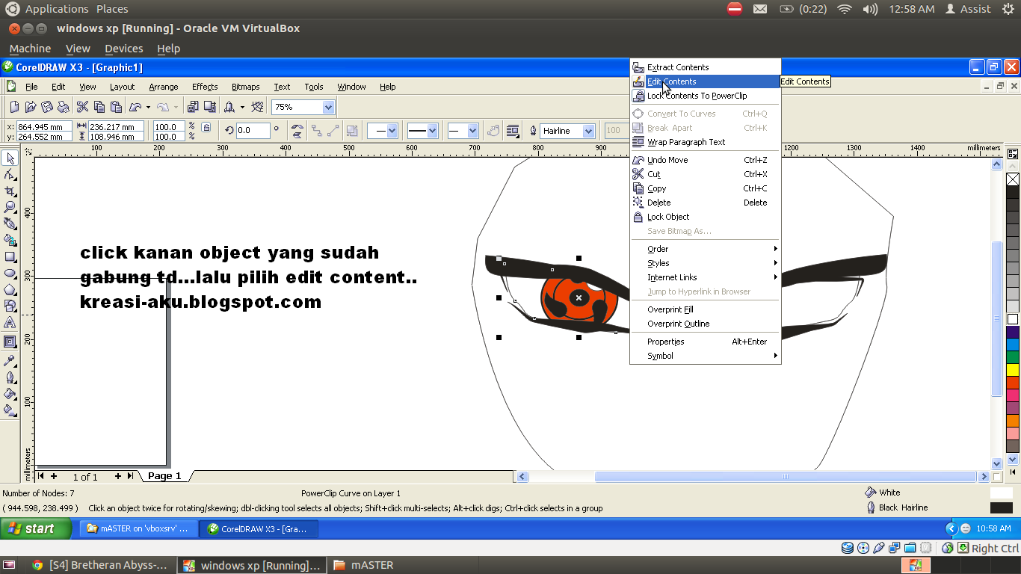The image size is (1021, 574).
Task: Select the Pick tool in toolbox
Action: point(10,158)
